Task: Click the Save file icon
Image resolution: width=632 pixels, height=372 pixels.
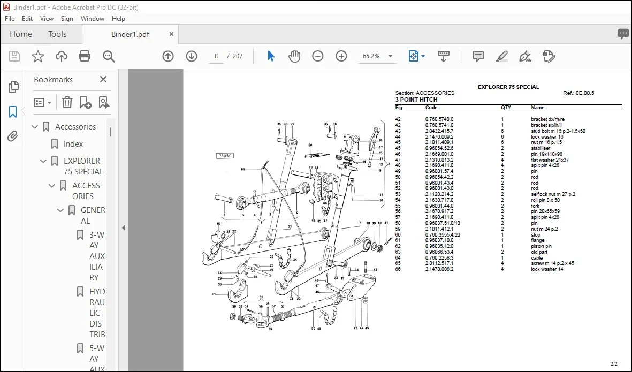Action: coord(14,56)
